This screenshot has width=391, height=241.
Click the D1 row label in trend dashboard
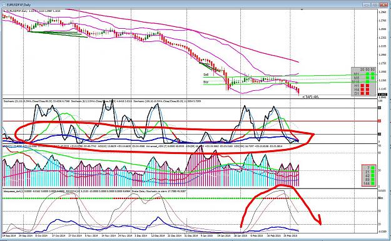coord(357,93)
